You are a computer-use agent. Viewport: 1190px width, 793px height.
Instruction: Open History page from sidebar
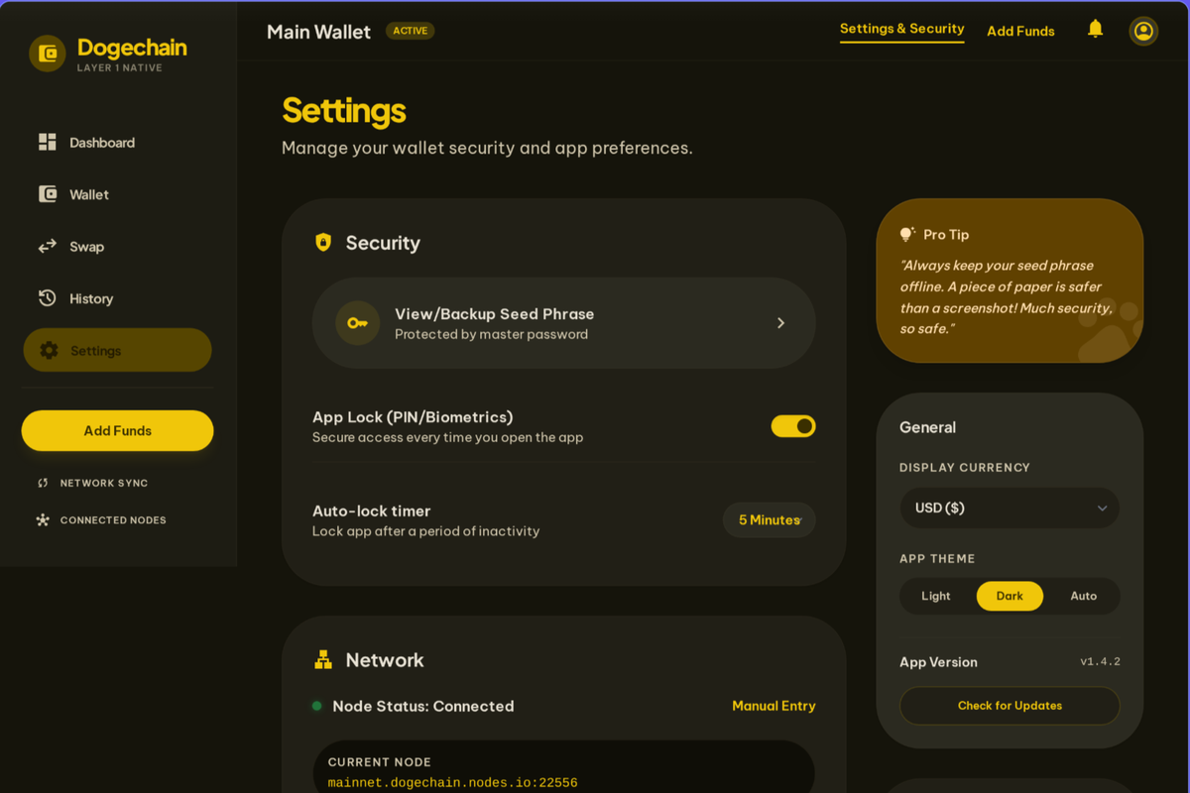118,298
